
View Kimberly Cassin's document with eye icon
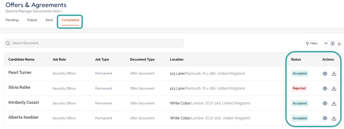(325, 103)
